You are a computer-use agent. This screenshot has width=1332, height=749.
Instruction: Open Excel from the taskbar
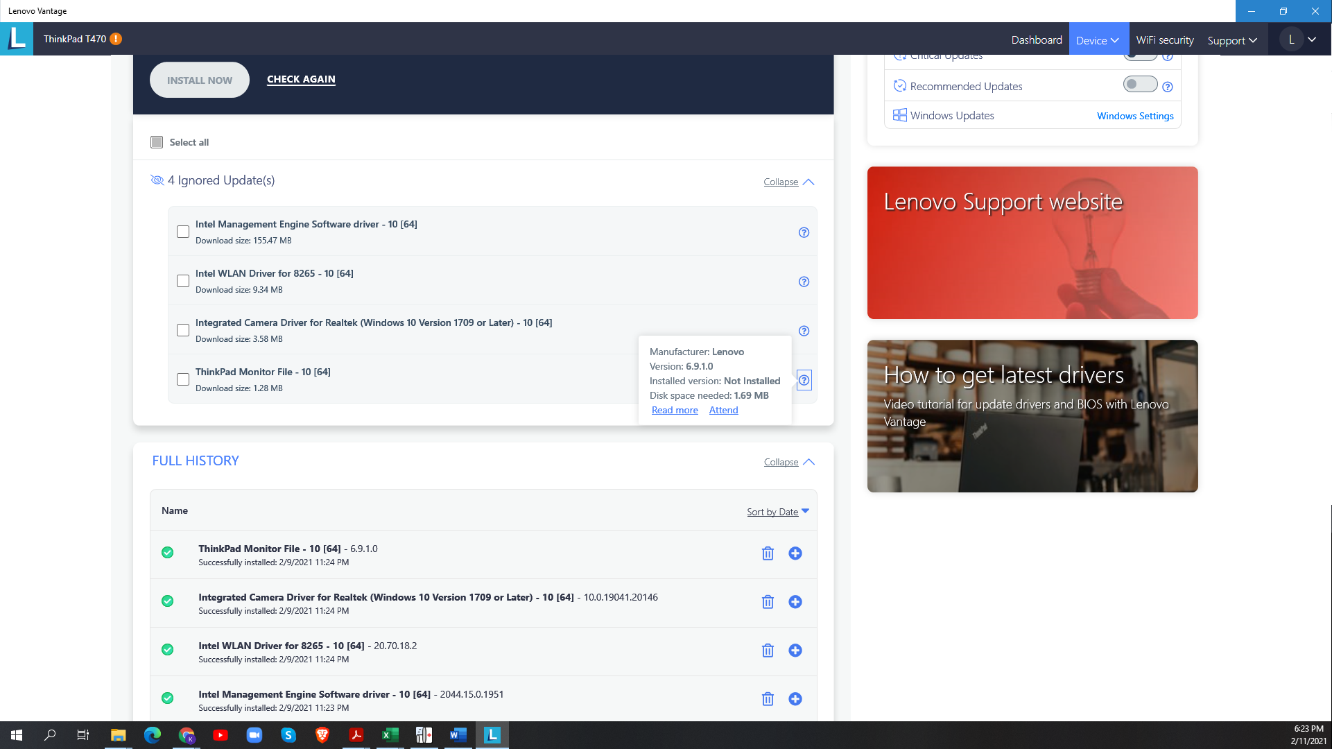pos(390,735)
